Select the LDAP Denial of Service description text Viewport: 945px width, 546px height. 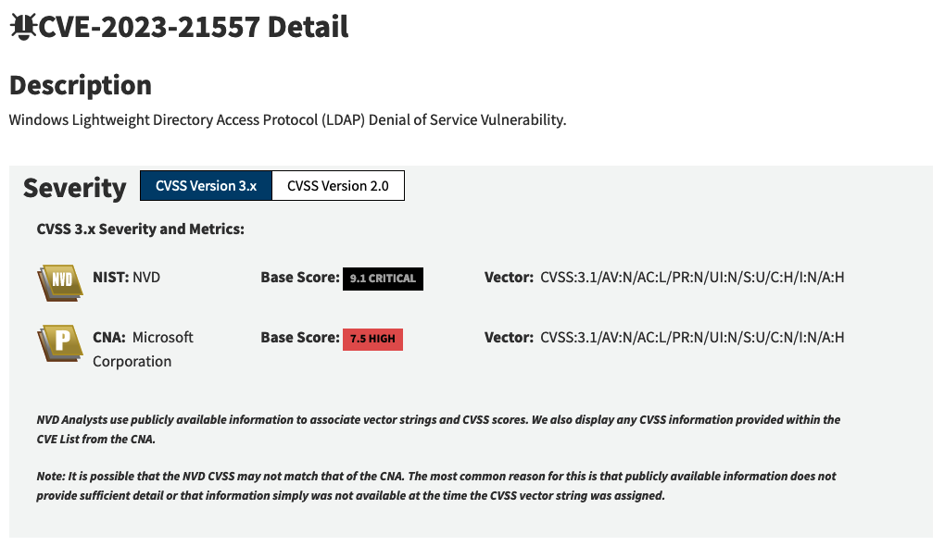click(x=287, y=119)
